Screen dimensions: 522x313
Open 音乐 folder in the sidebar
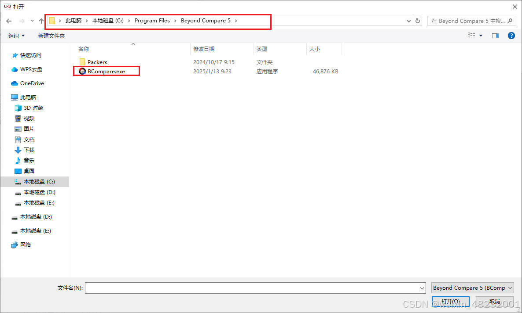tap(29, 160)
